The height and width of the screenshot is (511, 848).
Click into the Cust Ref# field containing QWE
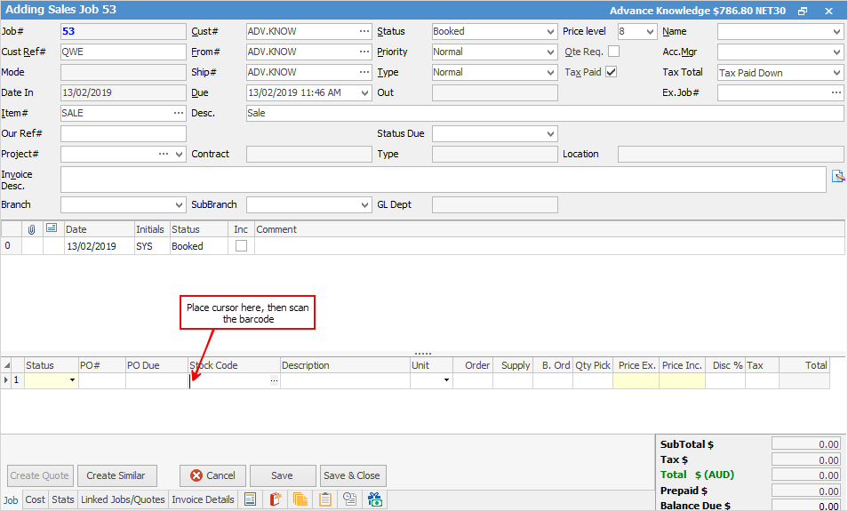(124, 52)
